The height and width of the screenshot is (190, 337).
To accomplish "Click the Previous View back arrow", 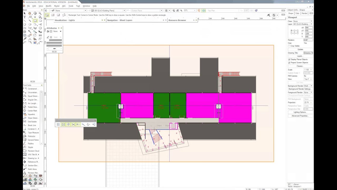I will (x=46, y=11).
